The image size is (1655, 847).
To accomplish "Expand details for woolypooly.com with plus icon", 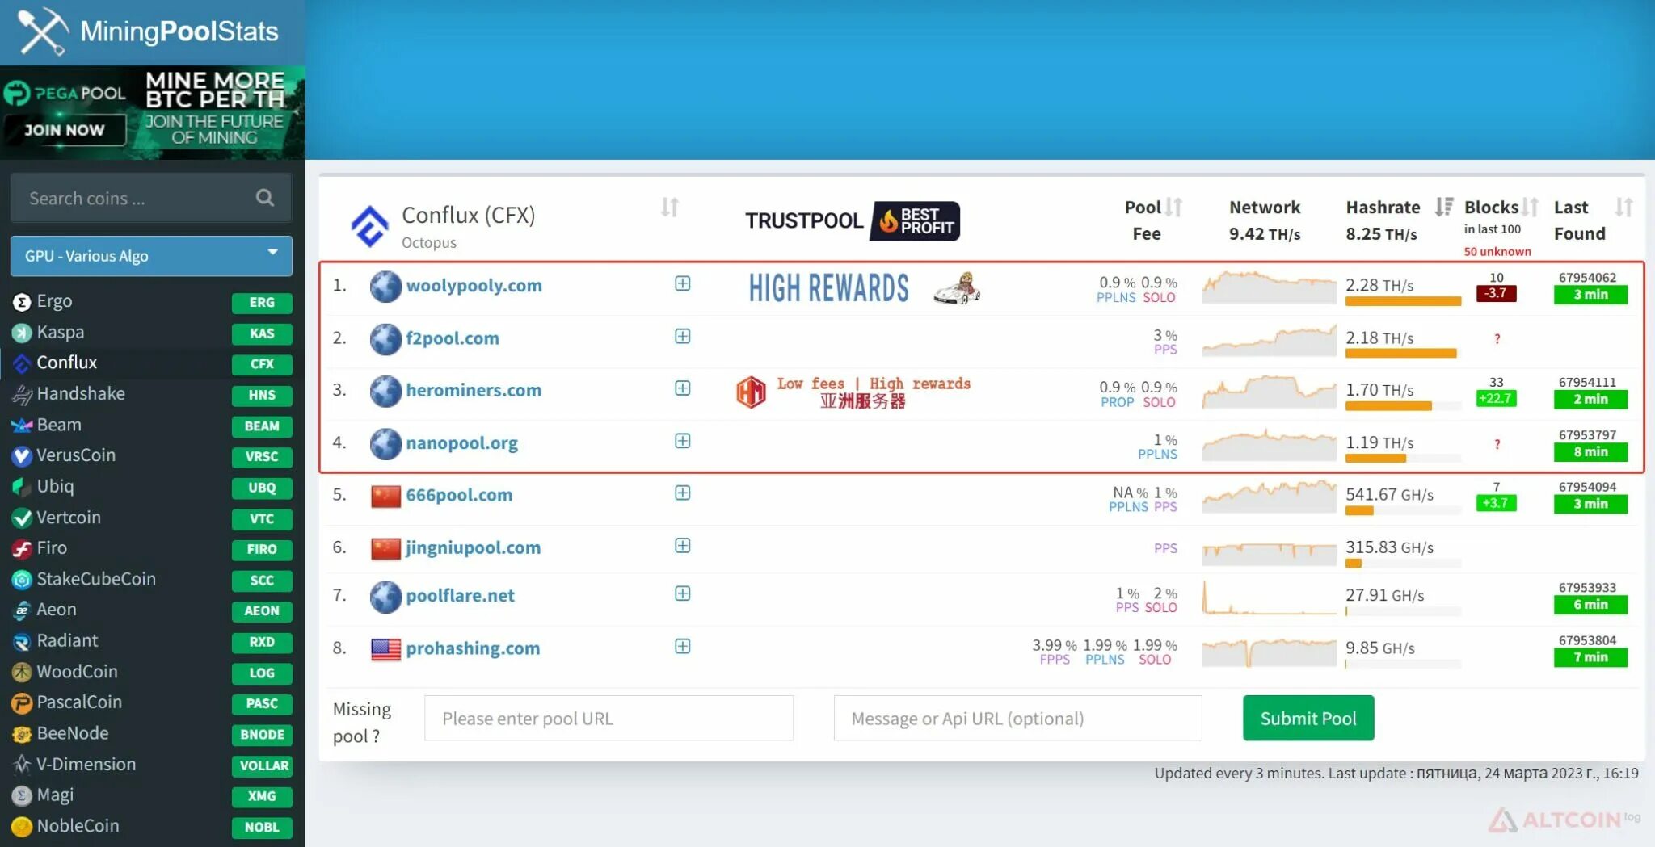I will 683,283.
